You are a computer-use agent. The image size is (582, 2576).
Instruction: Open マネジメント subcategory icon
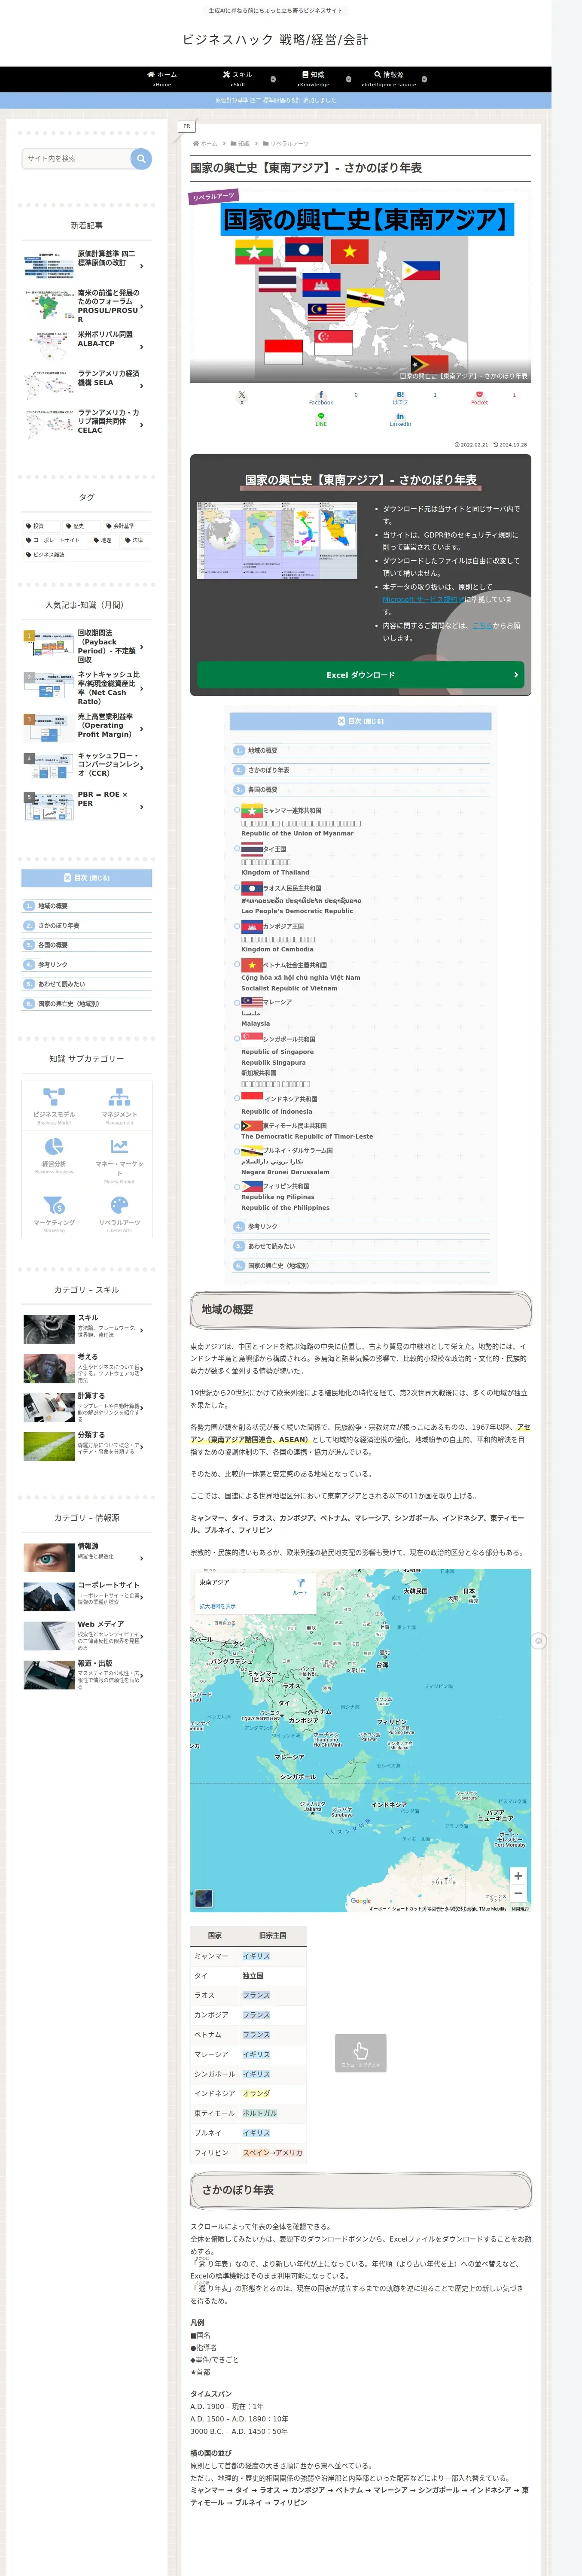(119, 1096)
